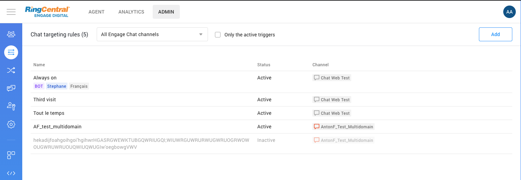Click chat bubble icon in Tout le temps row
This screenshot has width=521, height=180.
coord(316,113)
